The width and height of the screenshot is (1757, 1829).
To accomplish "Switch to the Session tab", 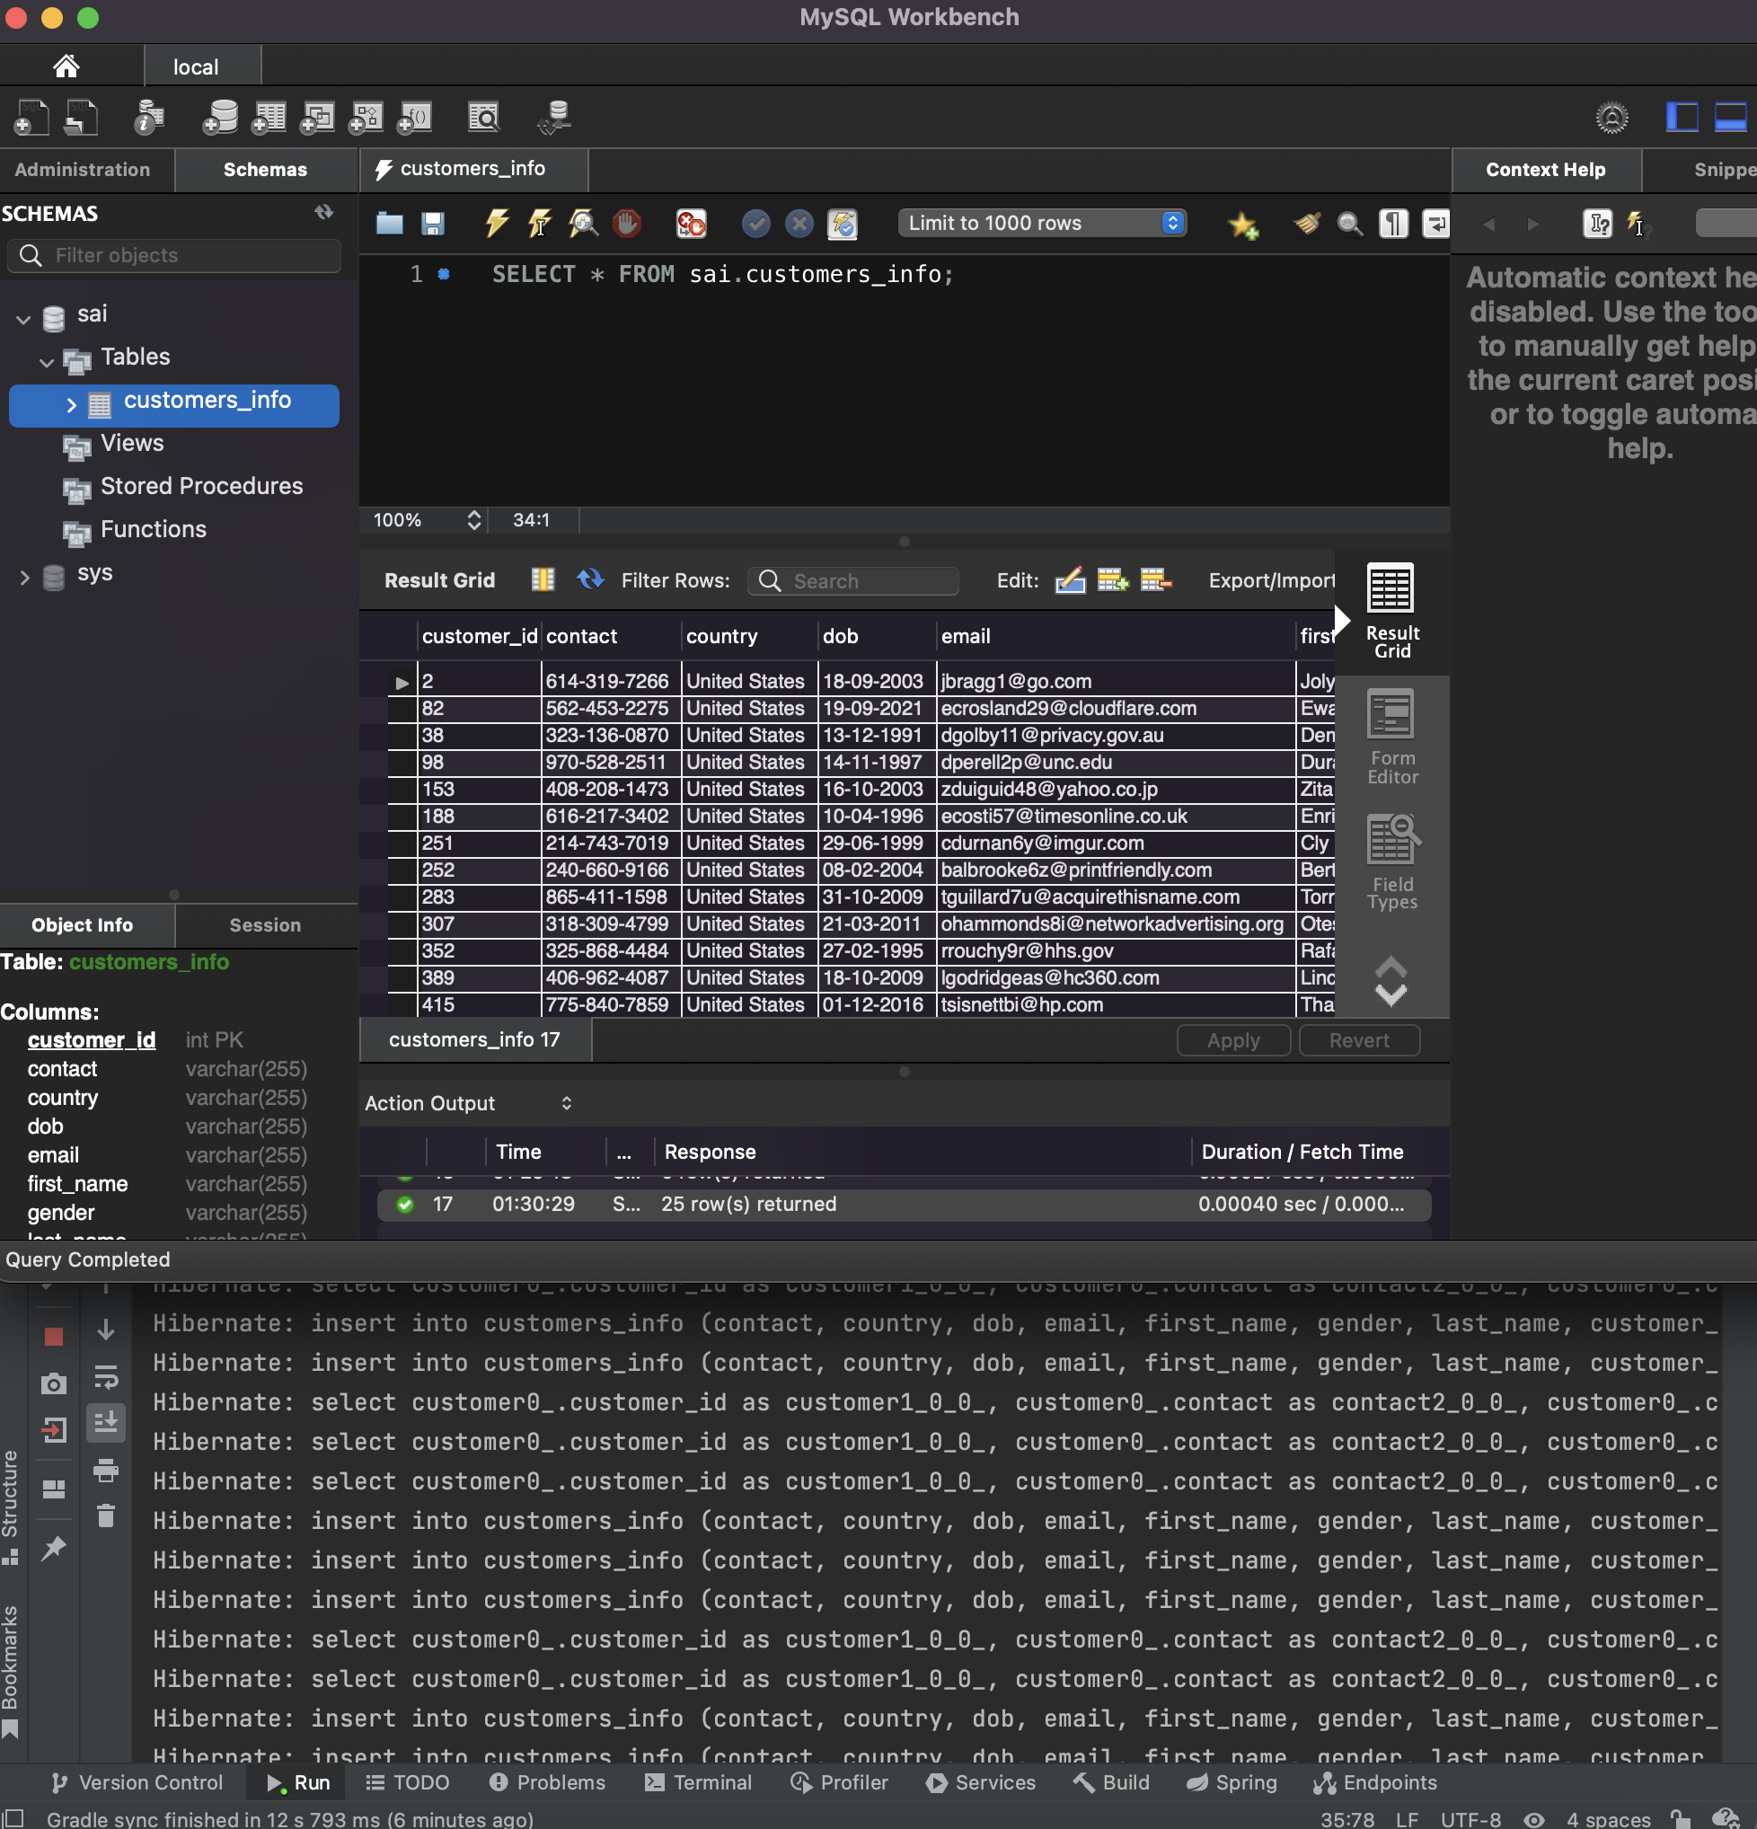I will pos(265,924).
